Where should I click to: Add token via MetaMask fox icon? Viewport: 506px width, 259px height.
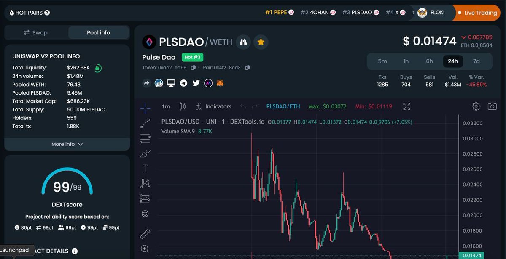220,83
